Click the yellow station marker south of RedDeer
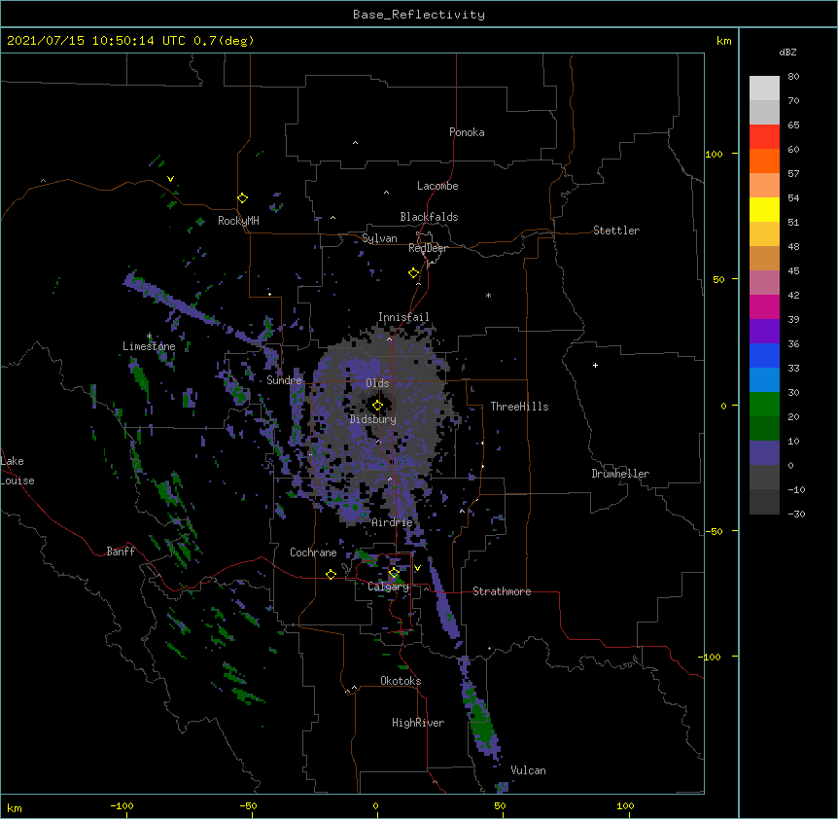The width and height of the screenshot is (838, 819). pos(413,273)
